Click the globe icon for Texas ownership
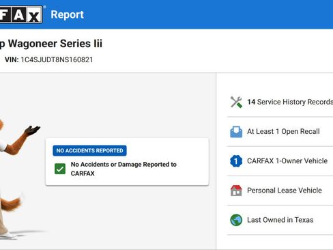This screenshot has height=250, width=333. tap(236, 220)
